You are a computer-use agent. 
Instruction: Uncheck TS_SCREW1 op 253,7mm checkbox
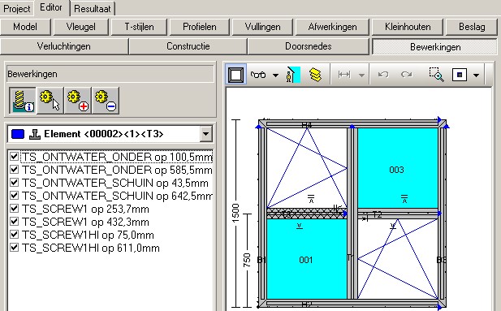pos(14,209)
